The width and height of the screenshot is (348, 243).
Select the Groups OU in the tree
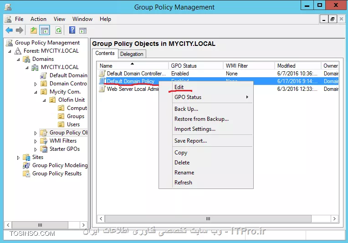click(x=76, y=116)
